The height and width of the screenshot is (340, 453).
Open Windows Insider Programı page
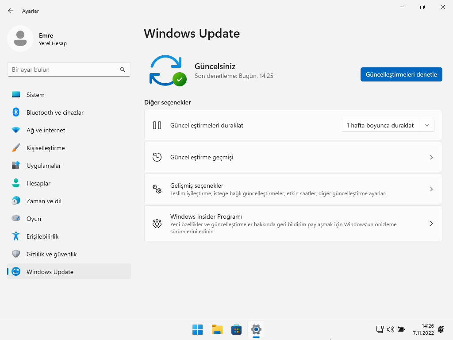(x=293, y=224)
